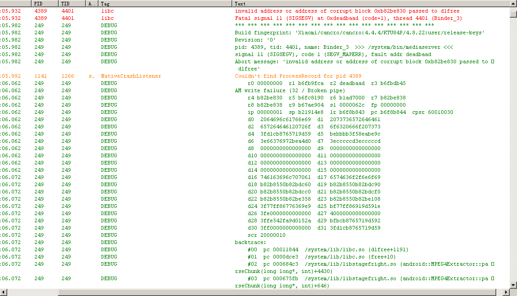Image resolution: width=517 pixels, height=296 pixels.
Task: Sort log by the PID column header
Action: point(45,4)
